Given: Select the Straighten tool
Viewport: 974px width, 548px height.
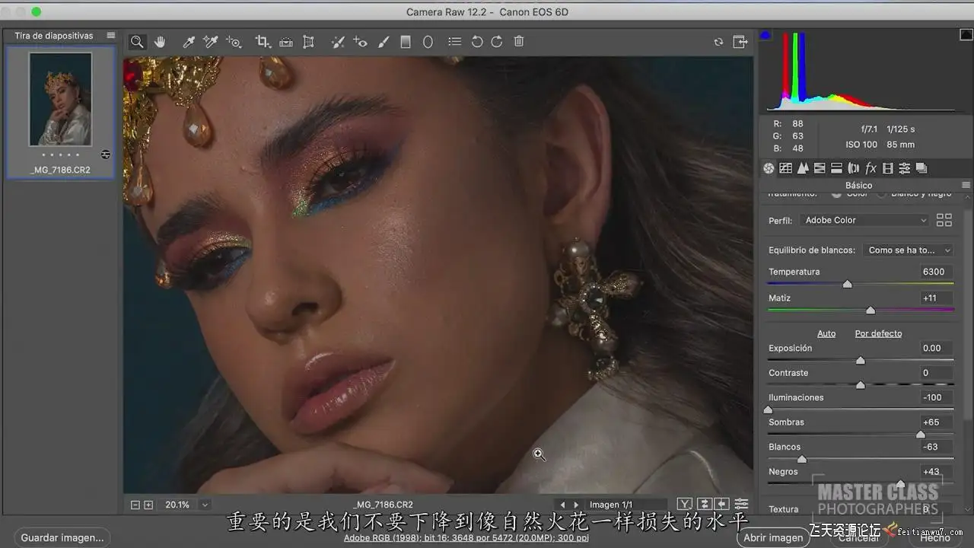Looking at the screenshot, I should pos(286,42).
